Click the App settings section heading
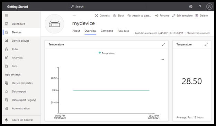The image size is (216, 126). pyautogui.click(x=13, y=75)
